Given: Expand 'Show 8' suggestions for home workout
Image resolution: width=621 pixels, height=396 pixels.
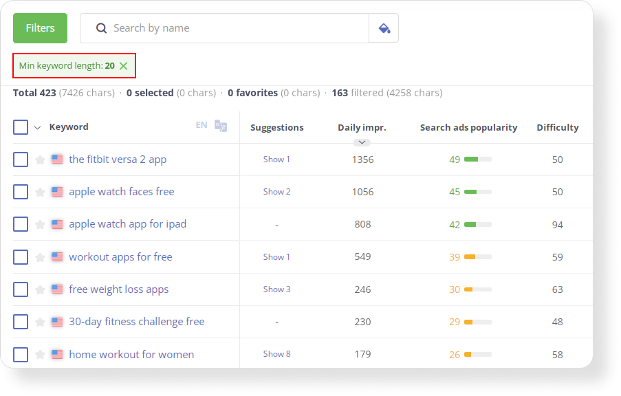Looking at the screenshot, I should click(276, 354).
